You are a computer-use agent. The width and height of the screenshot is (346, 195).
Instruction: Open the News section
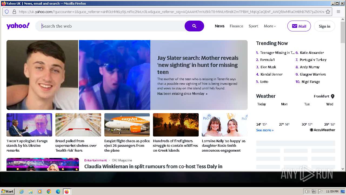tap(219, 26)
